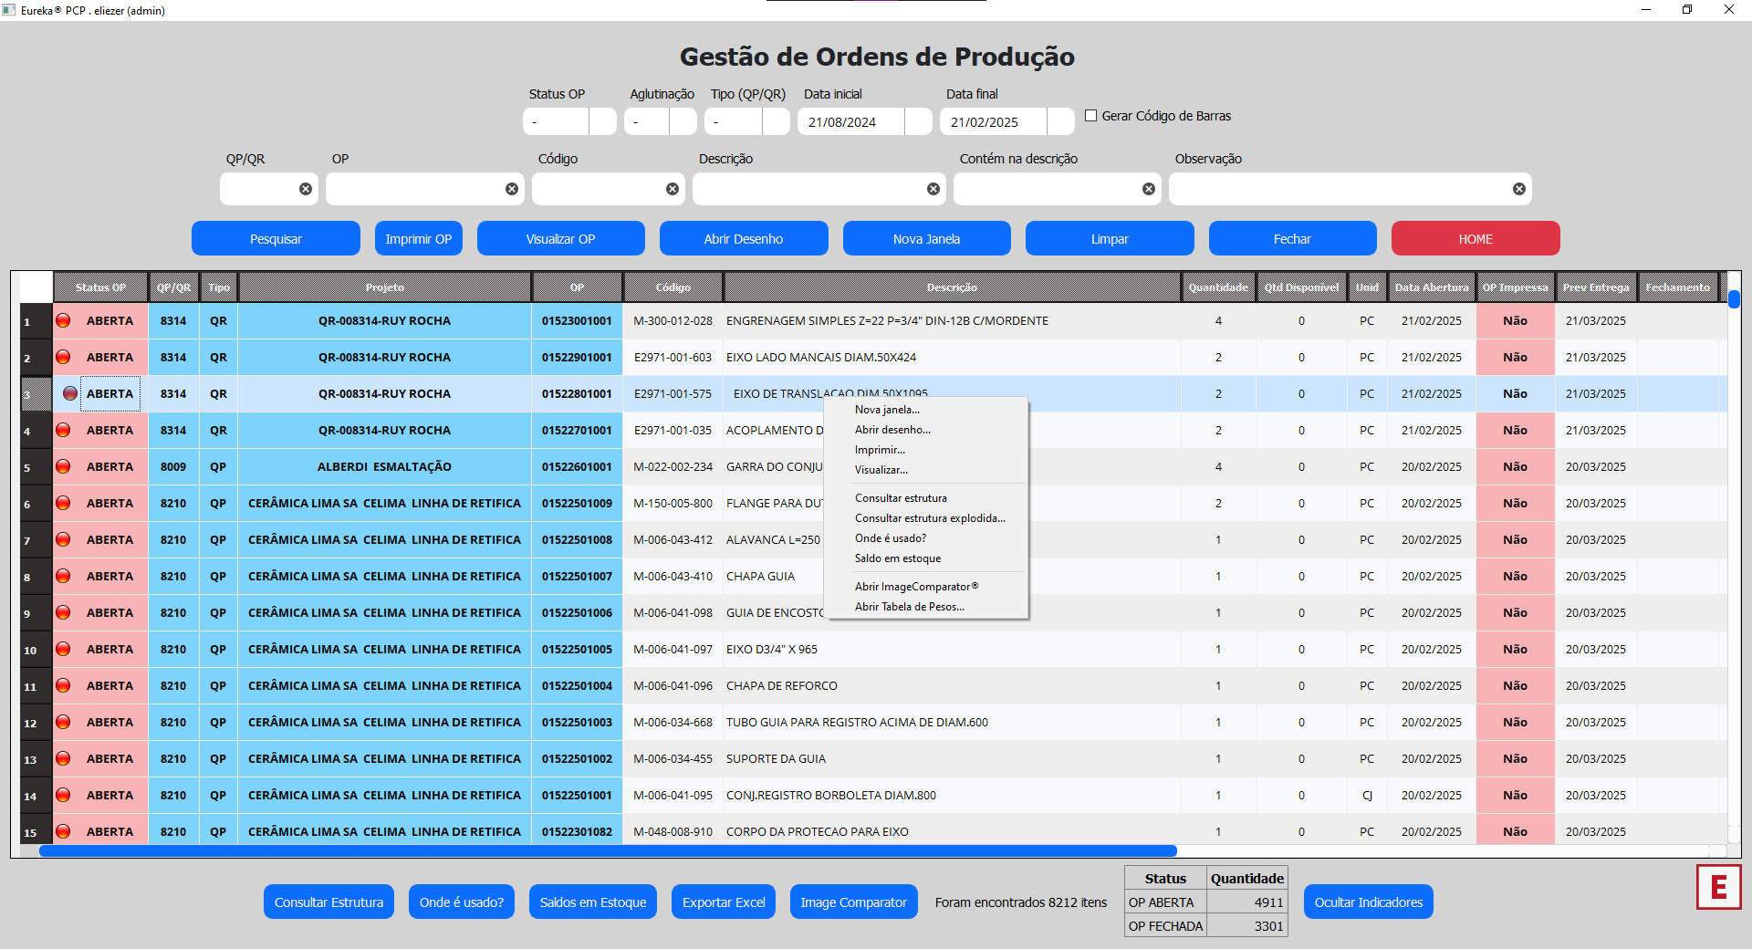
Task: Click the Imprimir OP button
Action: click(x=419, y=238)
